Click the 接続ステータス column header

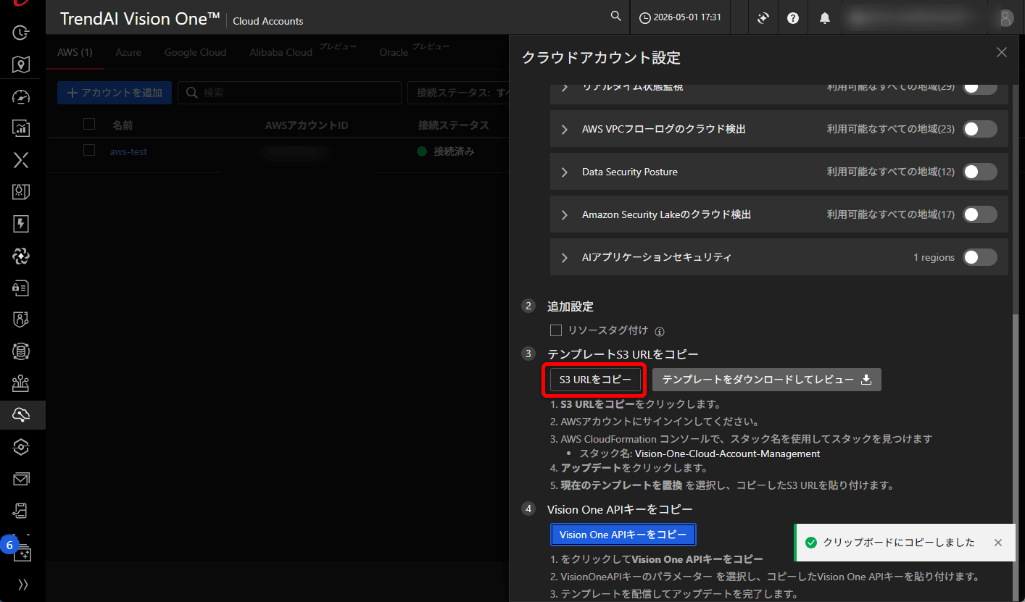point(454,125)
